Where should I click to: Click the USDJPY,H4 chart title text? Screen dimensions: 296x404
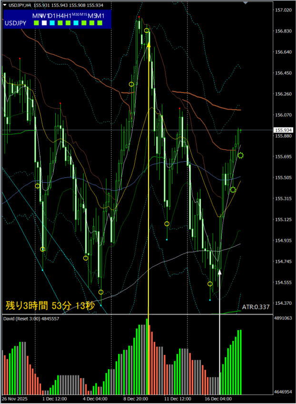[20, 5]
